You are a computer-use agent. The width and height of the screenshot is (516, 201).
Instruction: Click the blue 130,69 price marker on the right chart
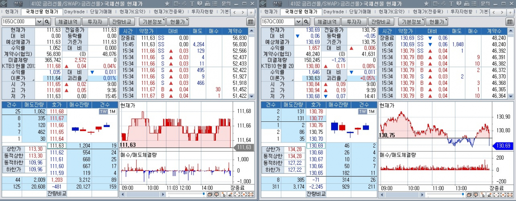pos(502,146)
